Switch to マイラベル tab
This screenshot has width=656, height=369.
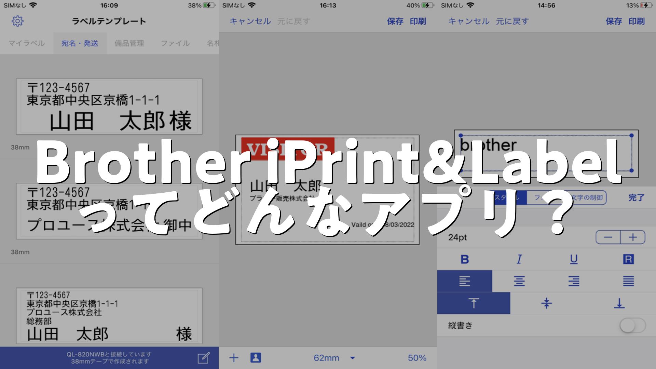pos(27,43)
